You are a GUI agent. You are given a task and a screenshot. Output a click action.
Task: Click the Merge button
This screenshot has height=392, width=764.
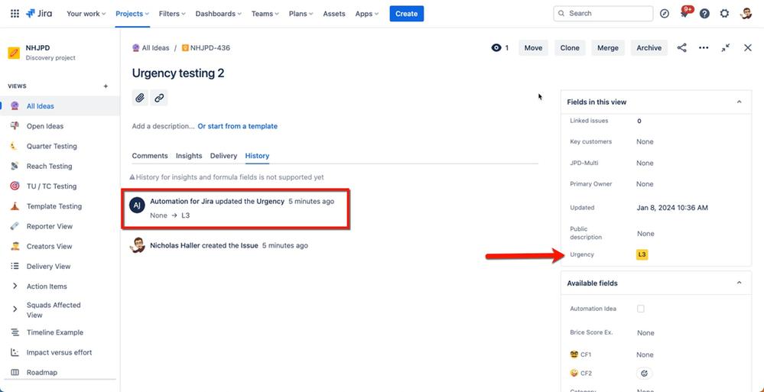point(607,47)
